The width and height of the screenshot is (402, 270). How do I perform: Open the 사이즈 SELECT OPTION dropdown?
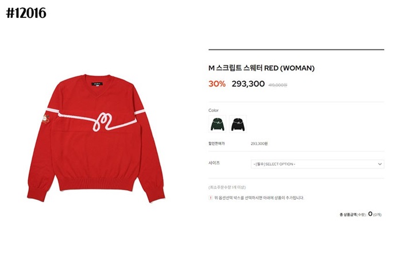[x=318, y=164]
